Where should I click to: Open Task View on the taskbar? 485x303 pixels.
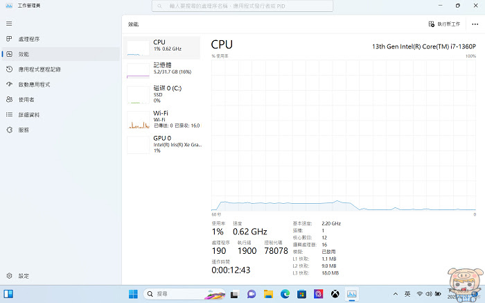click(234, 294)
